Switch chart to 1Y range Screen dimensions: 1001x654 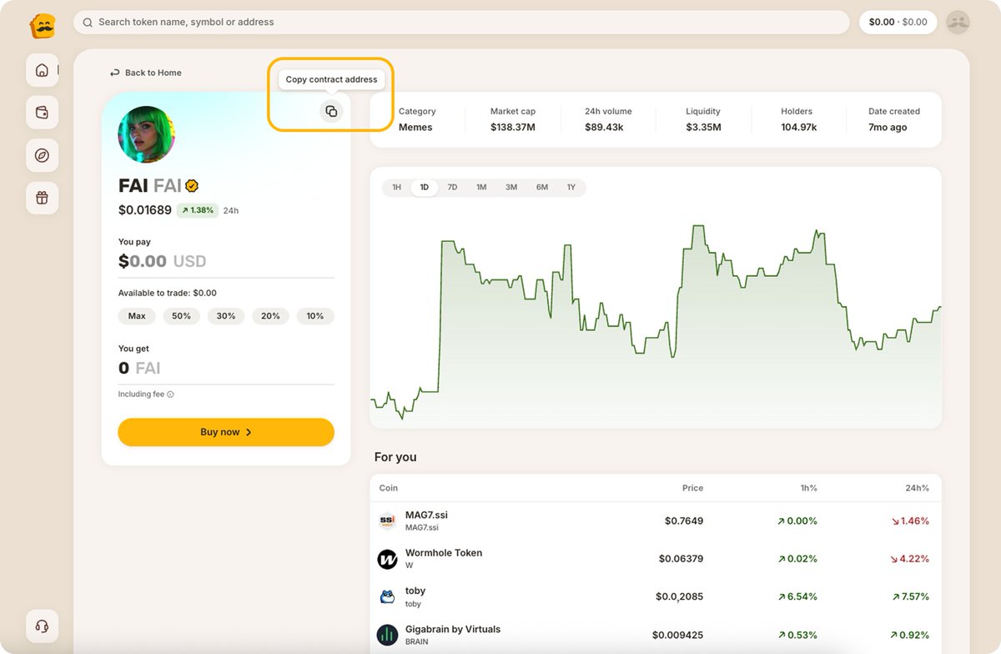[571, 188]
